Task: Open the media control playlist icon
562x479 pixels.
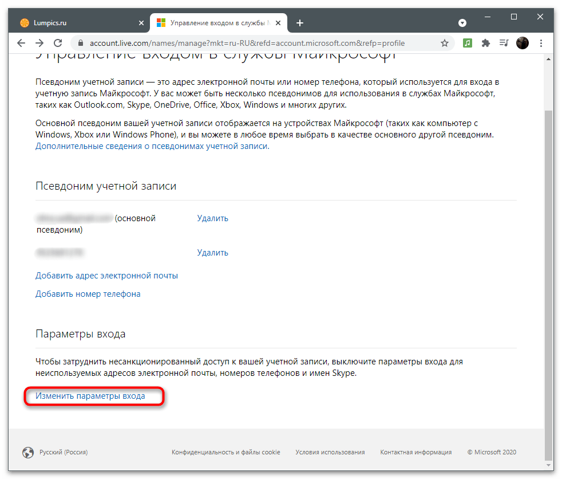Action: [x=504, y=43]
